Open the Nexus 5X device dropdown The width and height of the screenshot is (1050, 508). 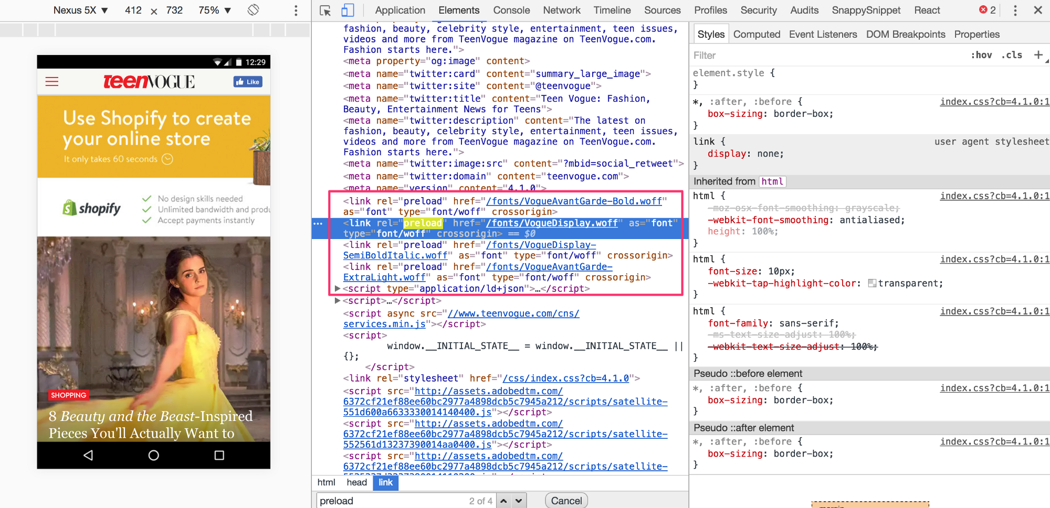click(x=81, y=10)
